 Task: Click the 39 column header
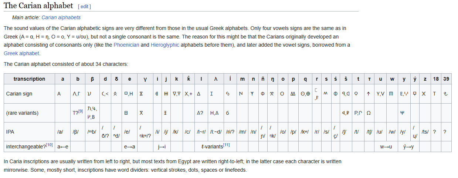[x=446, y=79]
